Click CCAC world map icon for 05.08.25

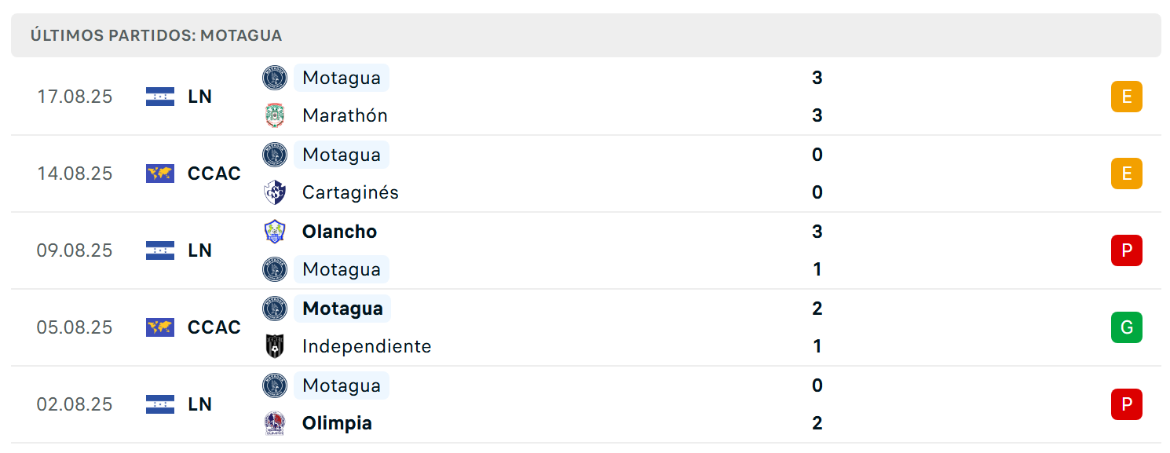click(x=160, y=327)
